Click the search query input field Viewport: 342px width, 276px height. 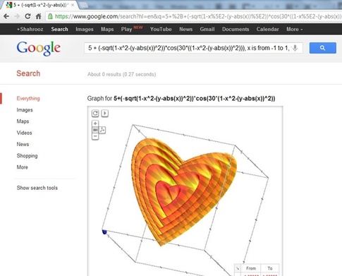point(188,48)
